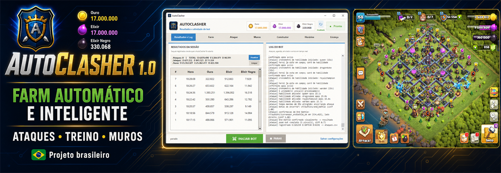This screenshot has height=173, width=501.
Task: Select the table row with time 18:17:15
Action: pos(214,120)
